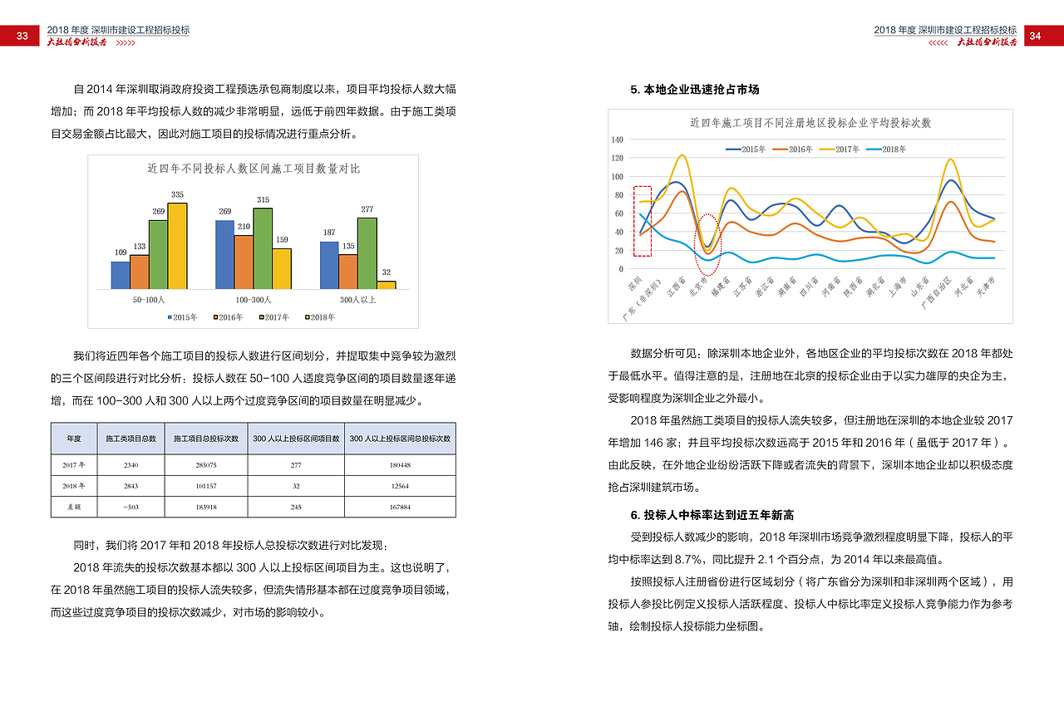Image resolution: width=1064 pixels, height=721 pixels.
Task: Select the bar value label 159
Action: [x=282, y=239]
